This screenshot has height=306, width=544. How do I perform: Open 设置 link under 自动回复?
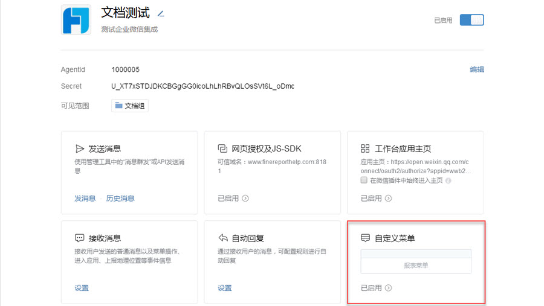click(224, 288)
